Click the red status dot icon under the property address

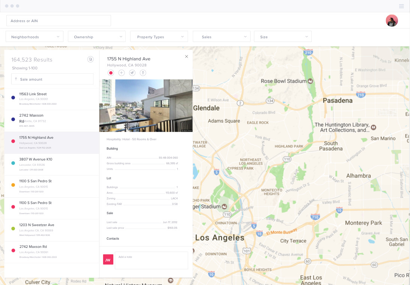pos(111,73)
